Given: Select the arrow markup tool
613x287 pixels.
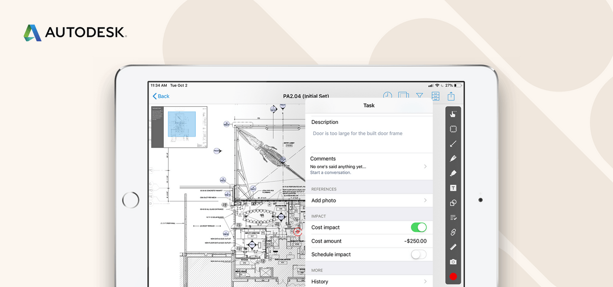Looking at the screenshot, I should (453, 143).
